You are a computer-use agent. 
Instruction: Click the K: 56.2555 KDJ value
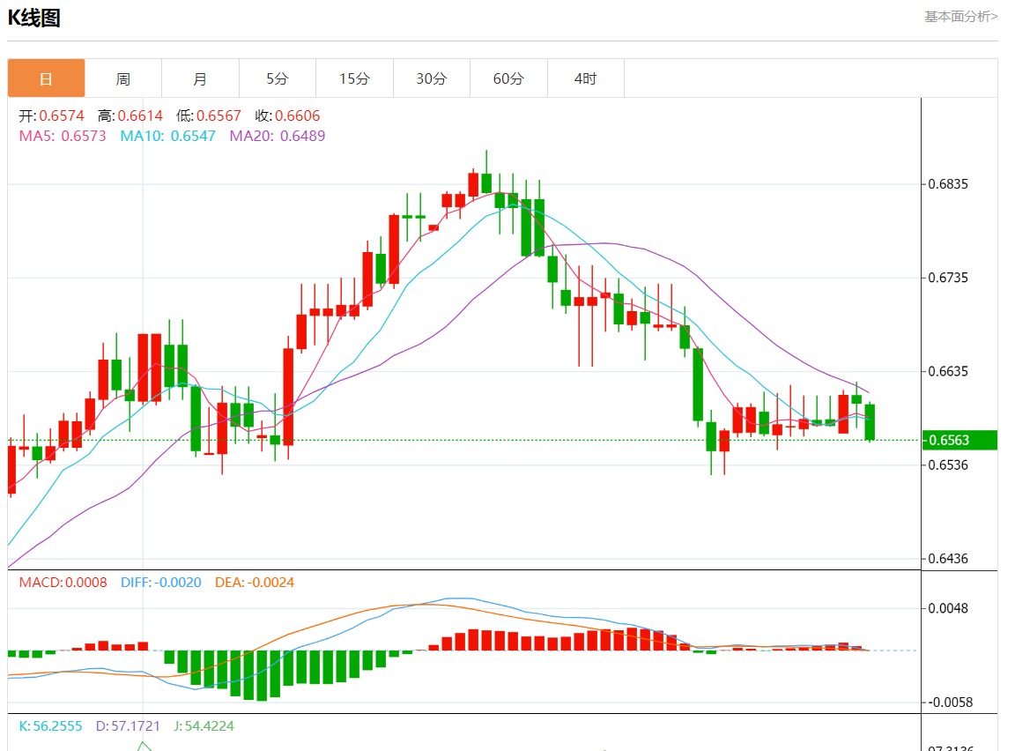50,726
